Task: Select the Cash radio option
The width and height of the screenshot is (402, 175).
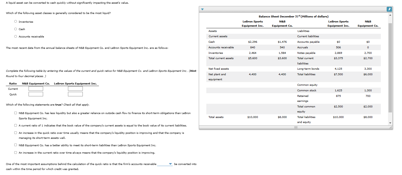Action: [16, 29]
